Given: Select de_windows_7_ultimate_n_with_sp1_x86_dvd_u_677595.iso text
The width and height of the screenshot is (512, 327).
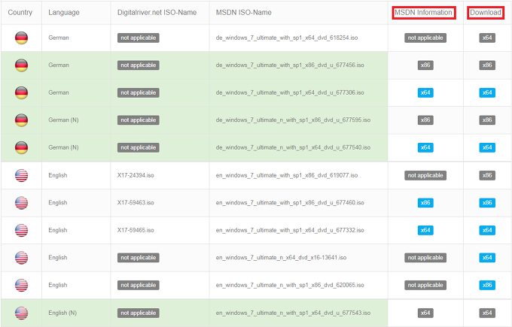Looking at the screenshot, I should tap(293, 120).
